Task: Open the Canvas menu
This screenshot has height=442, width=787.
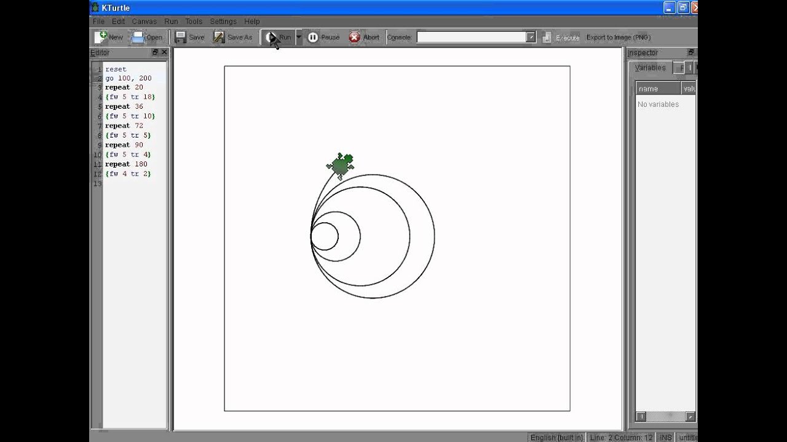Action: (x=144, y=21)
